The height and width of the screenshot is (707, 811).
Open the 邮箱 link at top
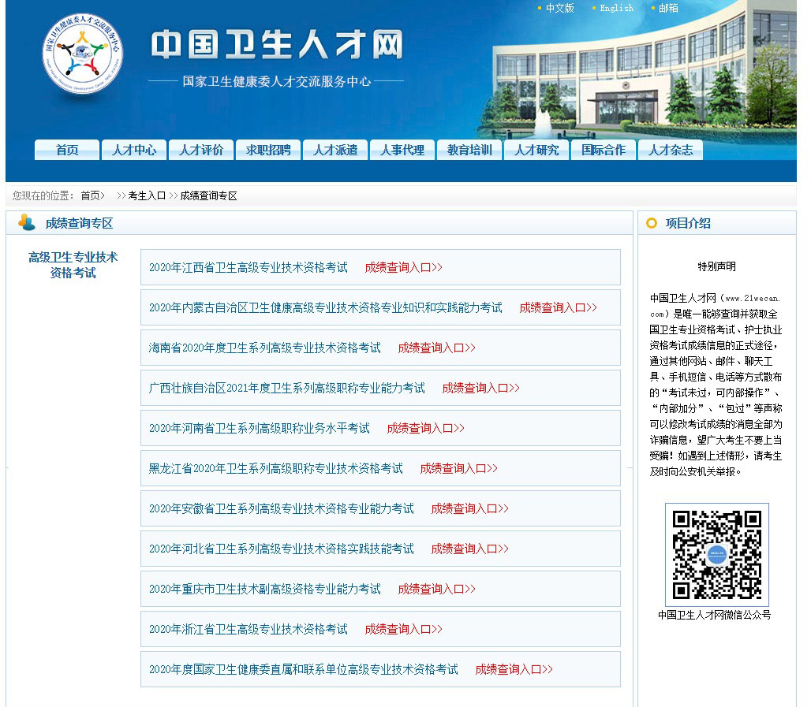(668, 8)
